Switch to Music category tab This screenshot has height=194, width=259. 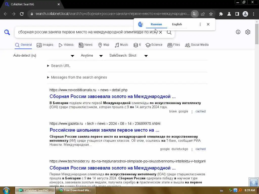pyautogui.click(x=121, y=45)
